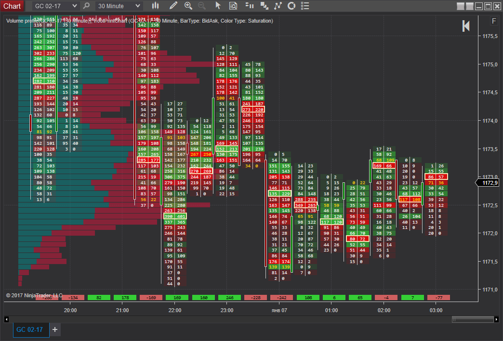Image resolution: width=503 pixels, height=341 pixels.
Task: Toggle the F button at chart corner
Action: [x=493, y=21]
